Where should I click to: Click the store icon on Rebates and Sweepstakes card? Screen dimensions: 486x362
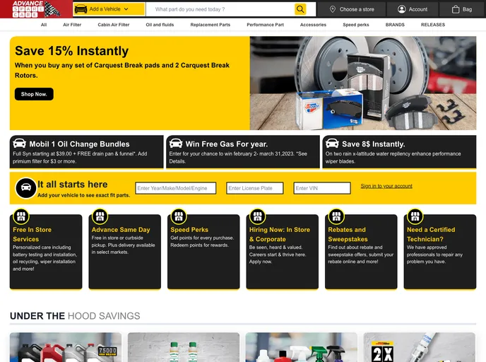point(336,216)
